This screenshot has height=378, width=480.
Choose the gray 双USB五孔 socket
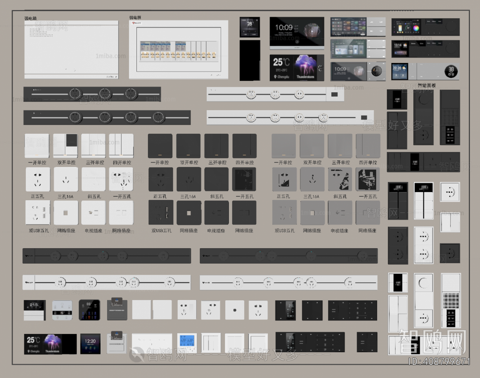pos(284,213)
